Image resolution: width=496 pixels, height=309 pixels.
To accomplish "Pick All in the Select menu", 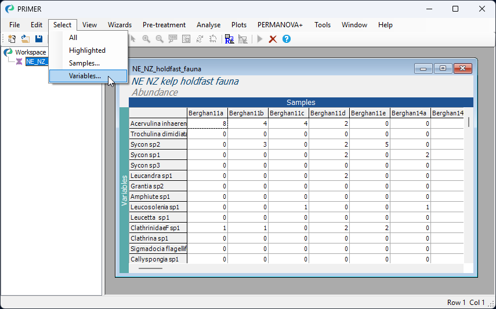I will 73,38.
